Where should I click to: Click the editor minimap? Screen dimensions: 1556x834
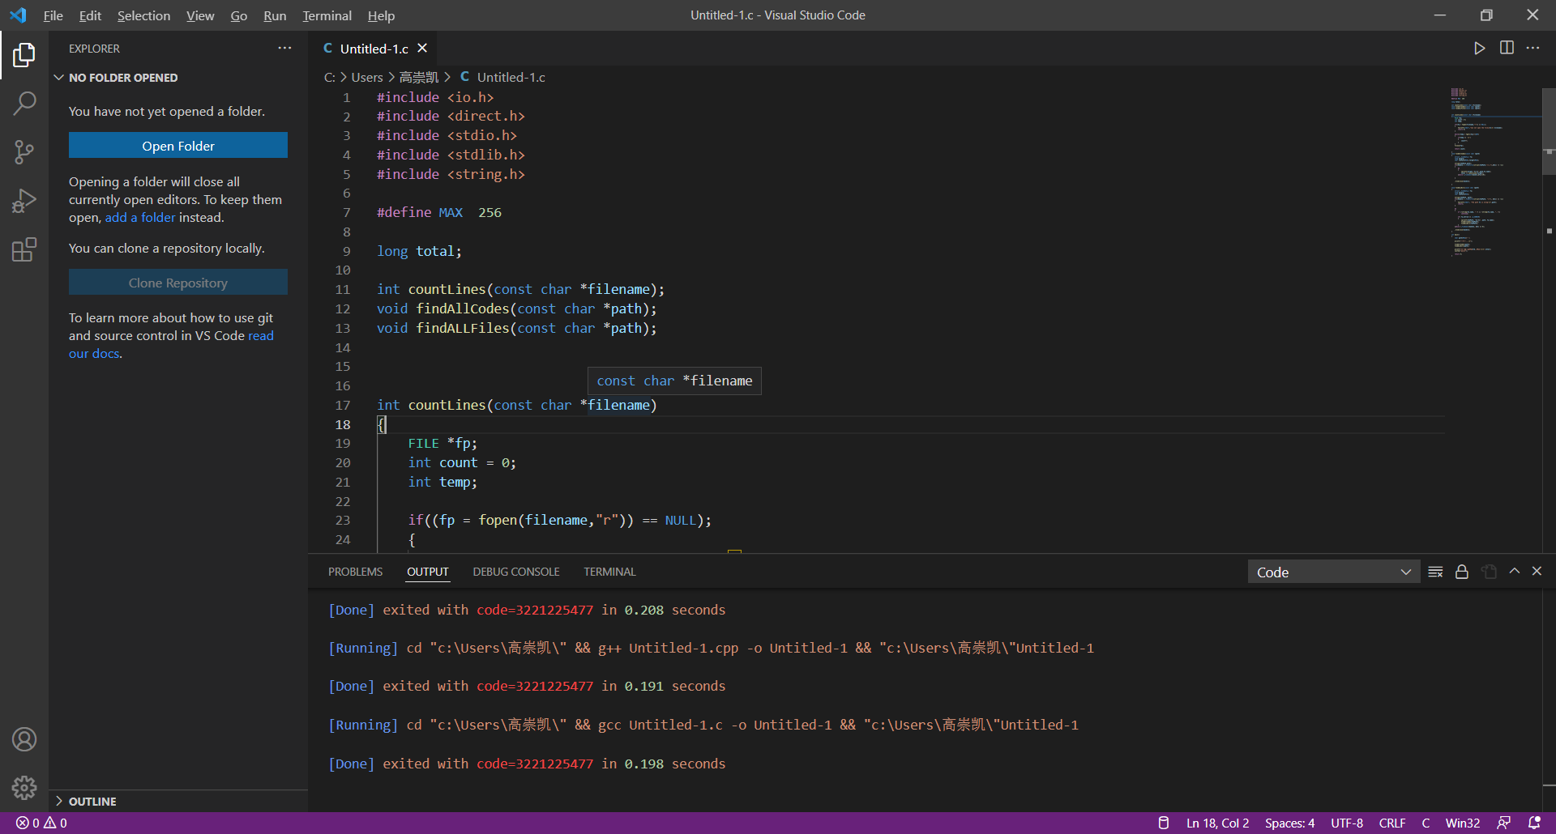tap(1494, 172)
